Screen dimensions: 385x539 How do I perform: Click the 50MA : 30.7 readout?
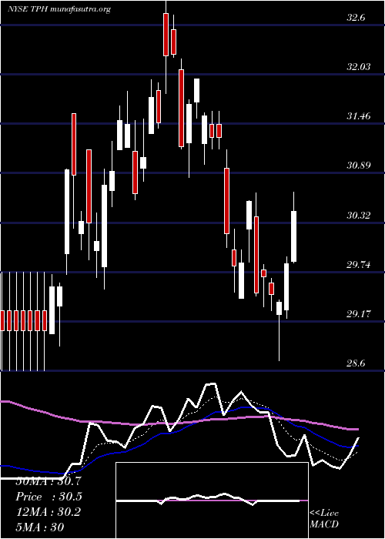pos(49,481)
